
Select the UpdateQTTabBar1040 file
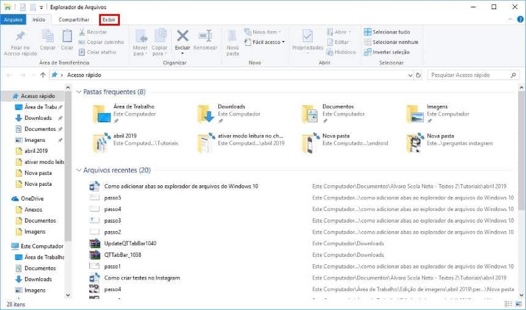[x=130, y=243]
